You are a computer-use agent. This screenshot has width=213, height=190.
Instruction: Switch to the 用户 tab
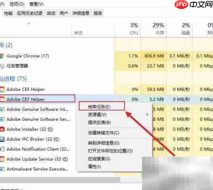[64, 13]
